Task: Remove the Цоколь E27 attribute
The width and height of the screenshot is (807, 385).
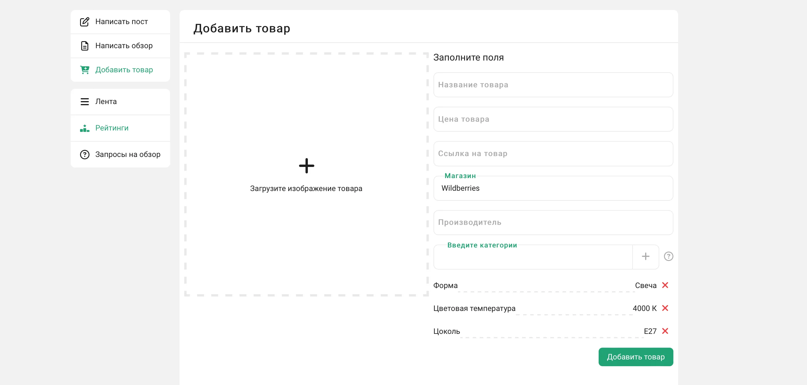Action: pos(665,331)
